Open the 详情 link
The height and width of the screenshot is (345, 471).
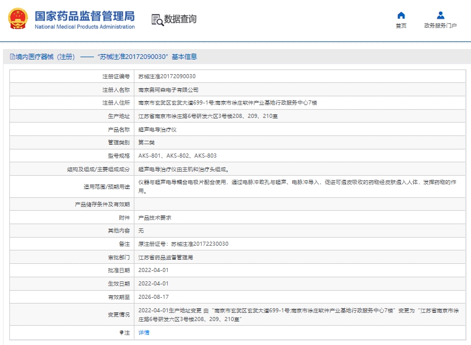(144, 332)
